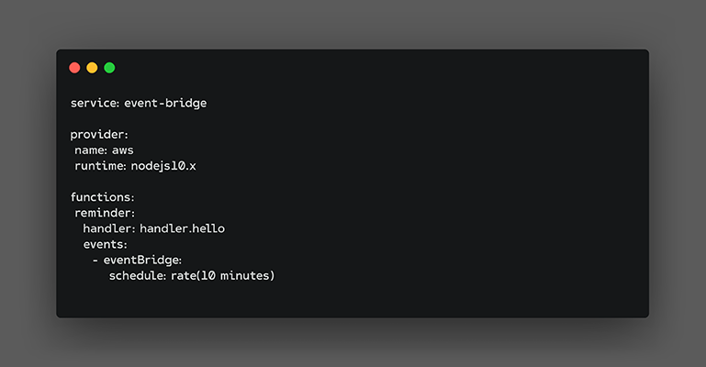Viewport: 706px width, 367px height.
Task: Place cursor on the "events:" line
Action: point(105,244)
